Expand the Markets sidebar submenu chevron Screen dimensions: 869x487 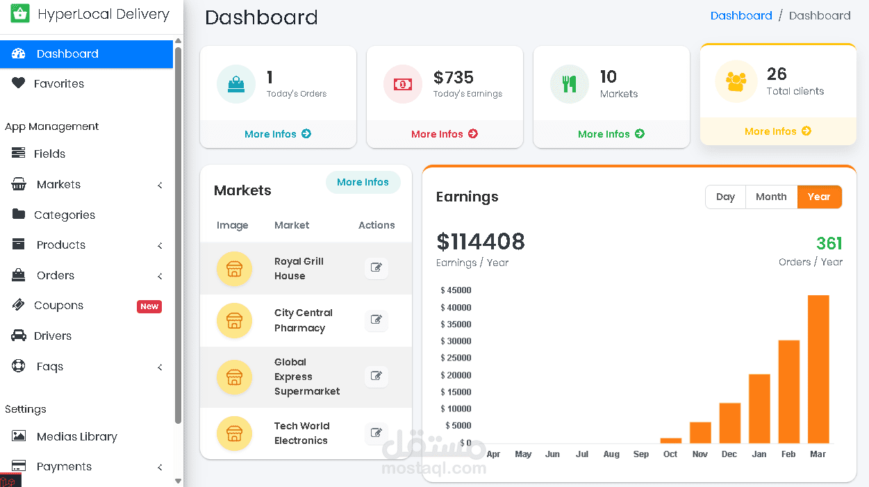160,185
